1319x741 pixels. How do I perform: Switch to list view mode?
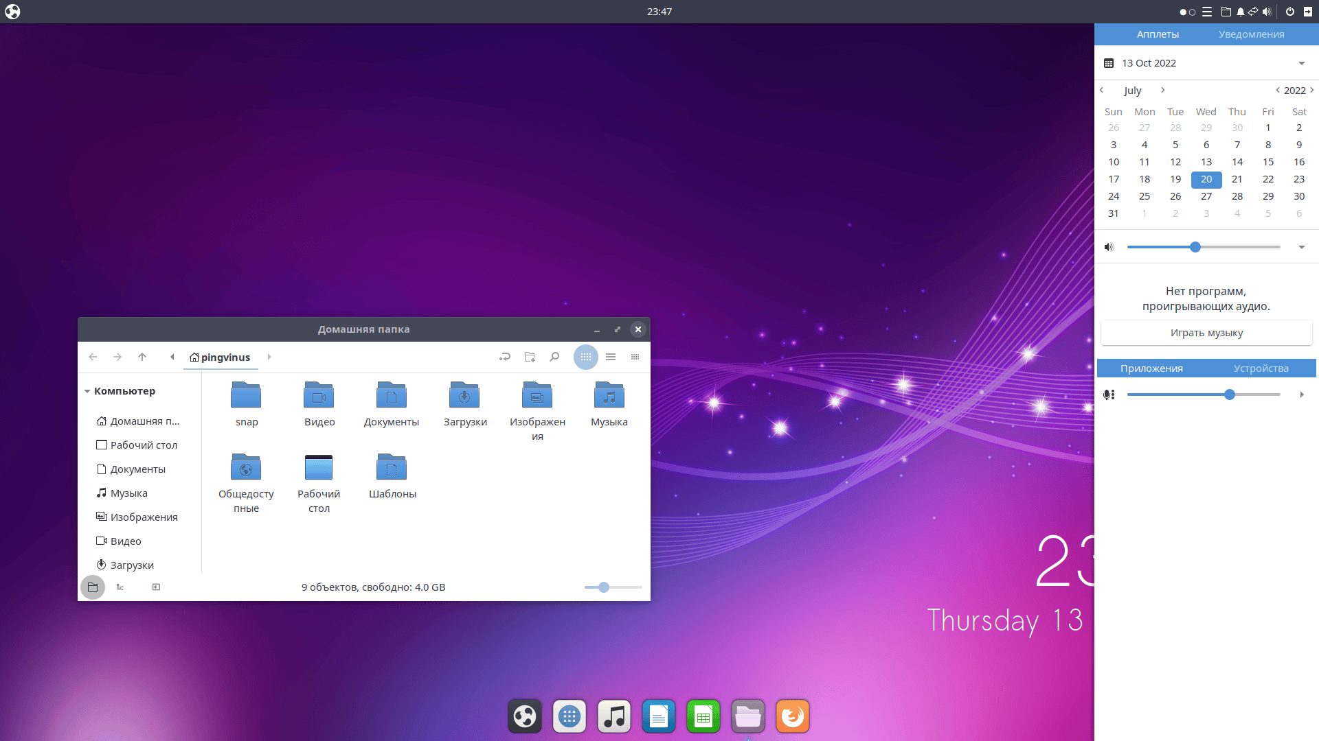pos(611,357)
